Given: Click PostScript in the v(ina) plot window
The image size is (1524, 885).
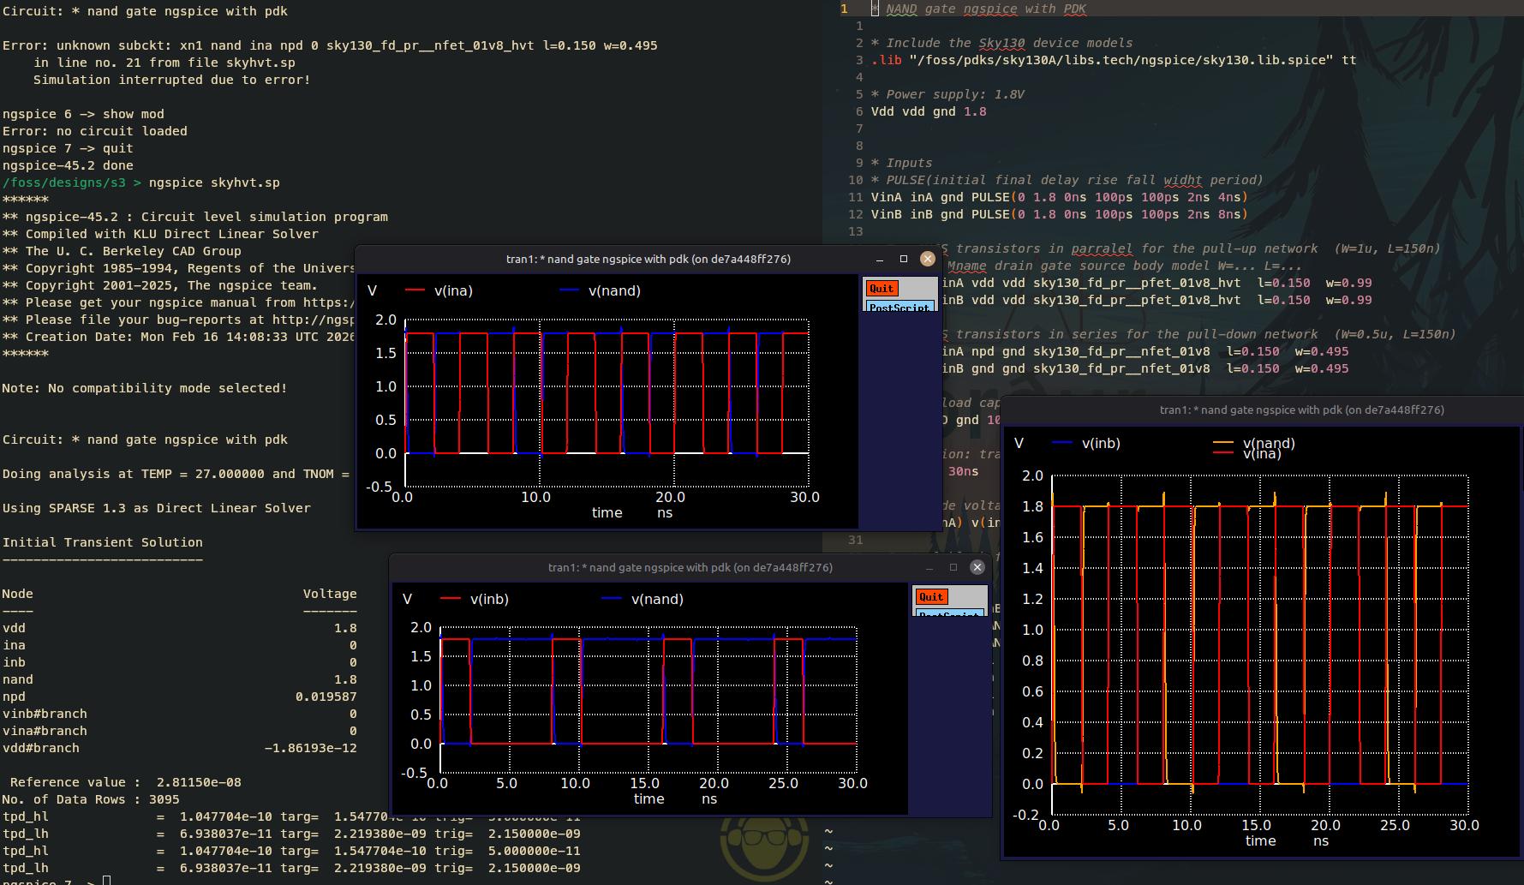Looking at the screenshot, I should click(899, 306).
